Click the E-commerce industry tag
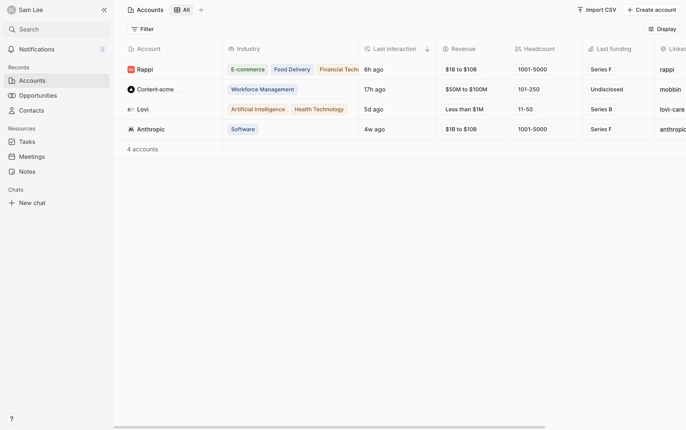 [248, 70]
